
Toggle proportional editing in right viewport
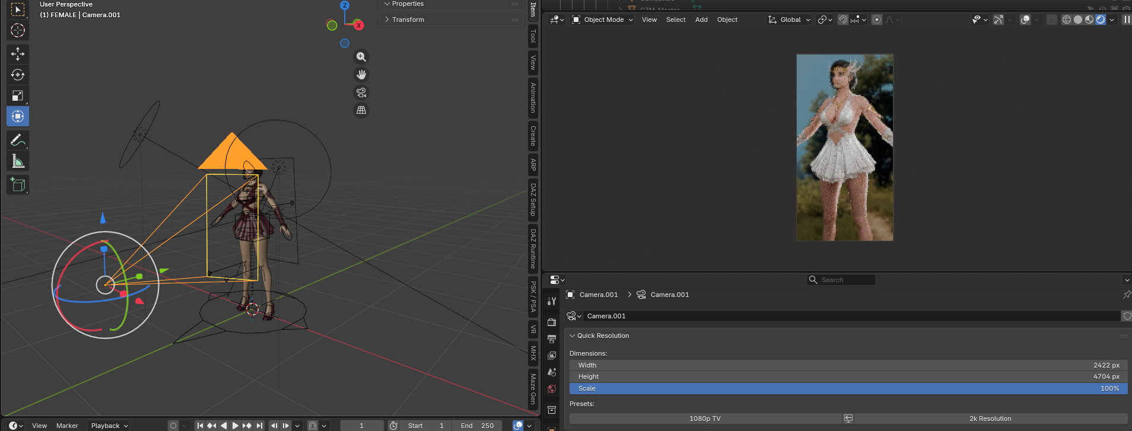pyautogui.click(x=877, y=20)
